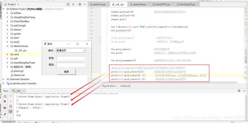This screenshot has height=123, width=248.
Task: Stop the running process with the red square
Action: (5, 101)
